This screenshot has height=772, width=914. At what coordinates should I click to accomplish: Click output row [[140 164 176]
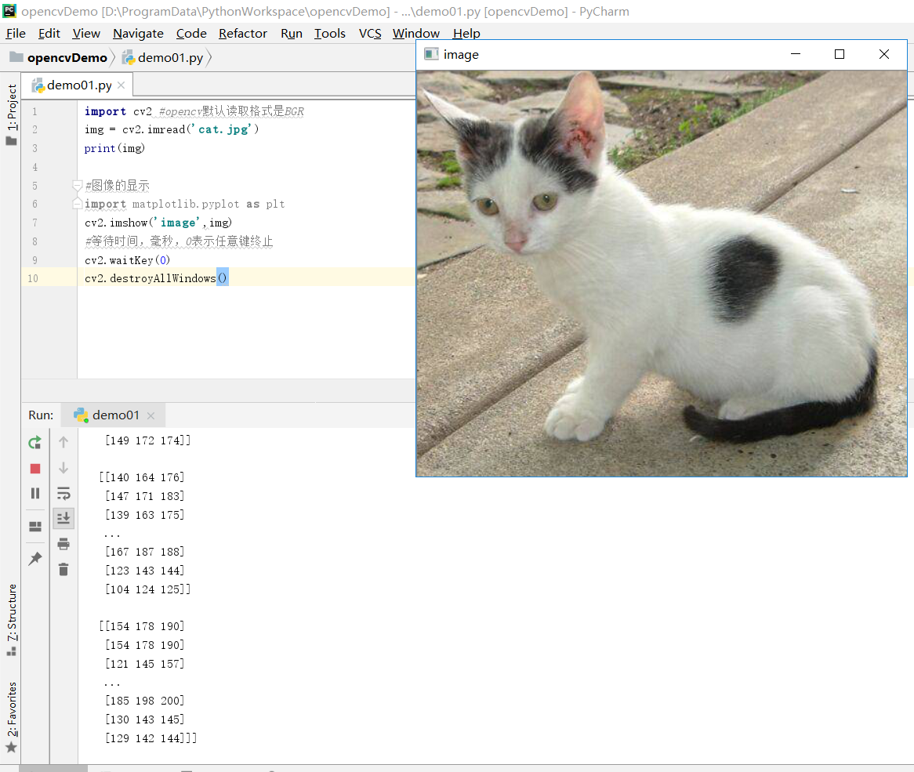point(142,477)
